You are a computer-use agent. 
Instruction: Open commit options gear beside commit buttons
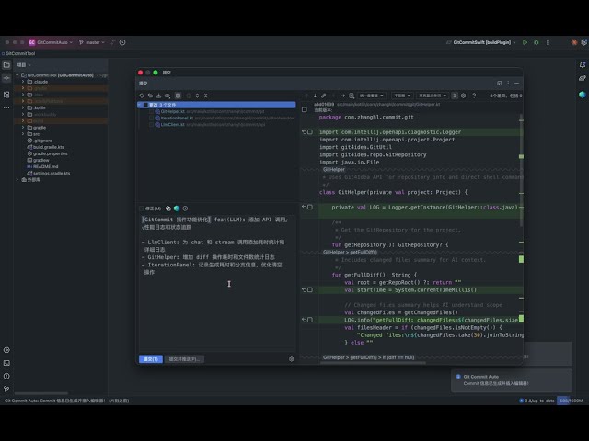click(x=292, y=359)
